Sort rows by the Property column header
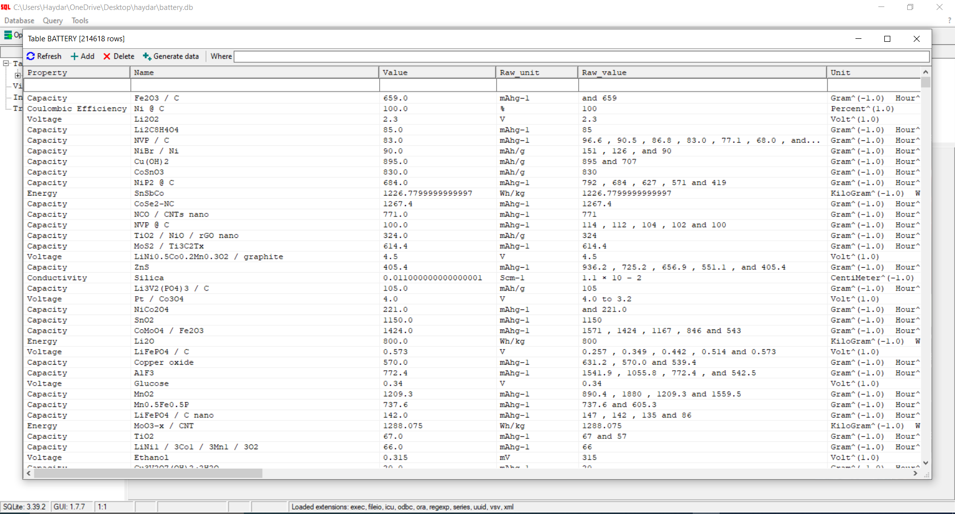955x514 pixels. (x=47, y=72)
